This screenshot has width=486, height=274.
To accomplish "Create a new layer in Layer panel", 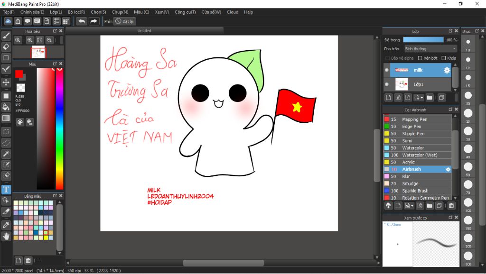I will pos(388,98).
